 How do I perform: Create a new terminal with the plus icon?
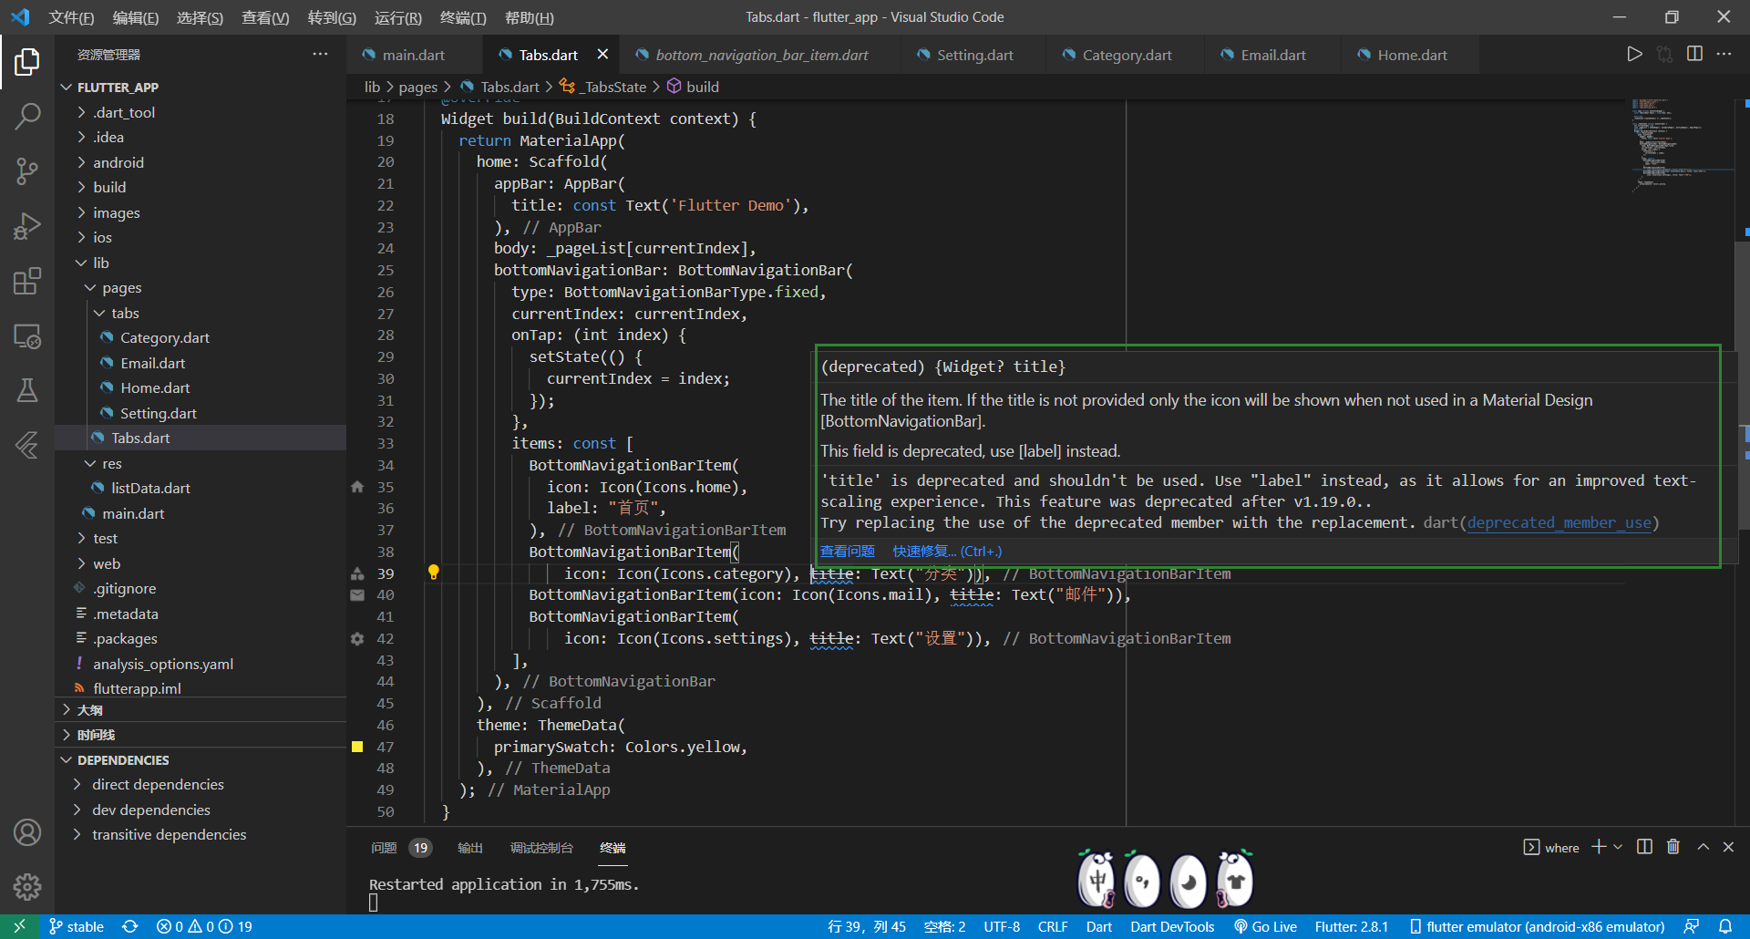(1598, 847)
